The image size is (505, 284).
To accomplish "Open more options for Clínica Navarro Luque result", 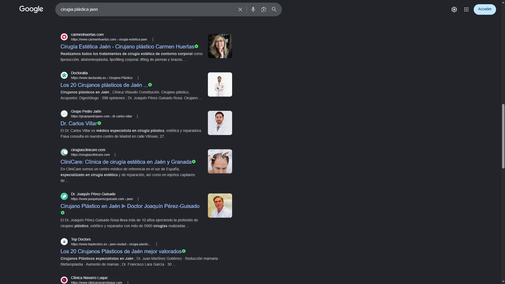I will [x=128, y=282].
